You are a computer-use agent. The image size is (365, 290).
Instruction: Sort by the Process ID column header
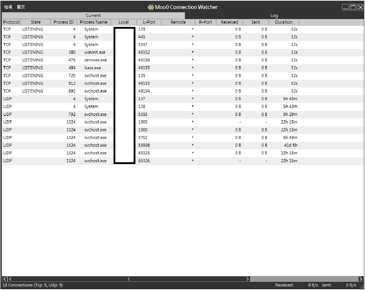click(64, 22)
